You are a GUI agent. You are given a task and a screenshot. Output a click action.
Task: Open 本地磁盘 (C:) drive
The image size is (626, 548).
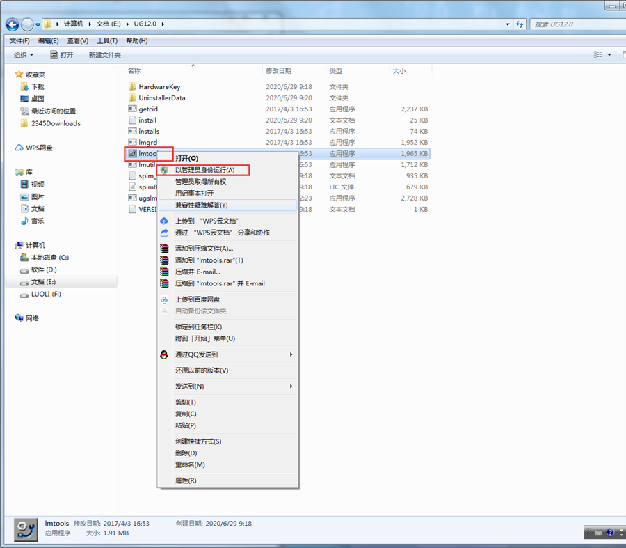click(45, 258)
